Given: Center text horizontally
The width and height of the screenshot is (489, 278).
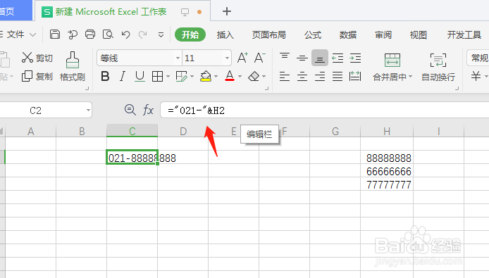Looking at the screenshot, I should (302, 76).
